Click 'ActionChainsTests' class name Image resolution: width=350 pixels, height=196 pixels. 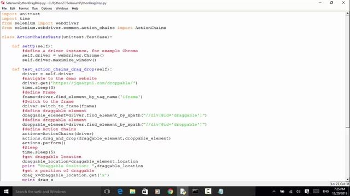pyautogui.click(x=39, y=37)
